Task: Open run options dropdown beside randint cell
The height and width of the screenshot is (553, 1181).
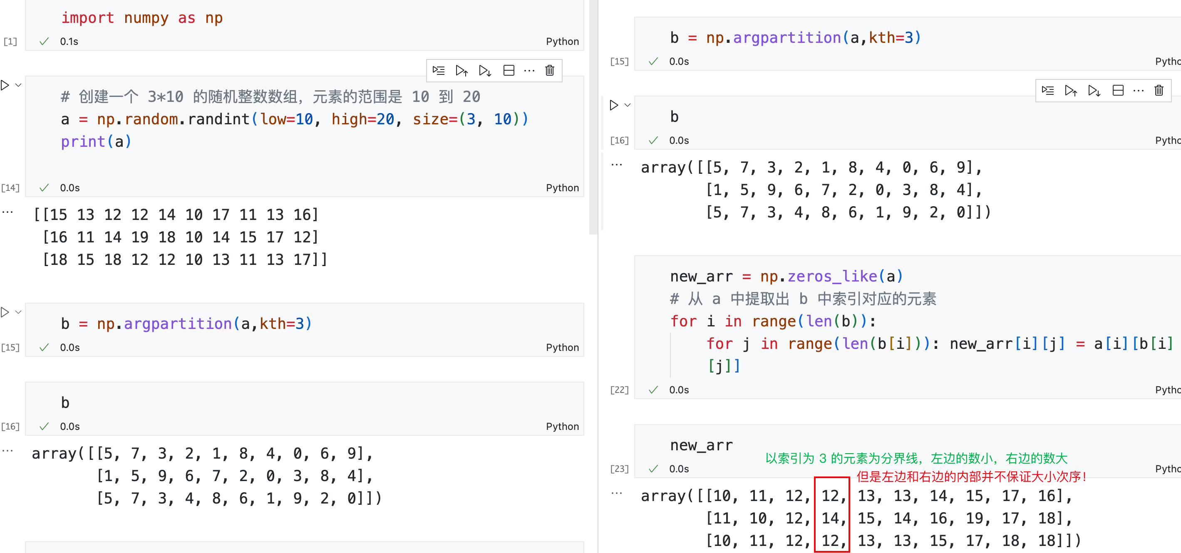Action: 18,85
